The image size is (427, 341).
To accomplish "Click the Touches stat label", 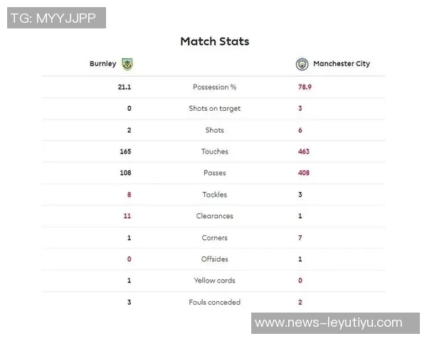I will [214, 151].
